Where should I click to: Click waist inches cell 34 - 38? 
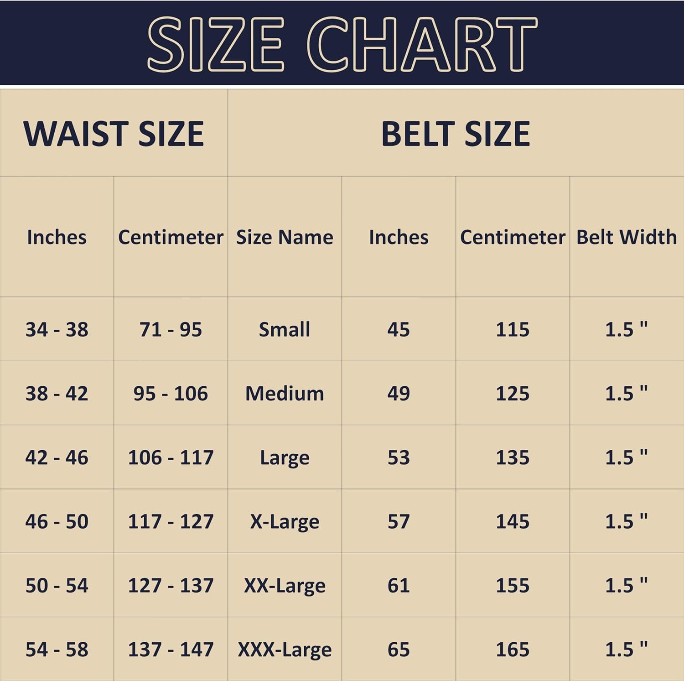(57, 329)
